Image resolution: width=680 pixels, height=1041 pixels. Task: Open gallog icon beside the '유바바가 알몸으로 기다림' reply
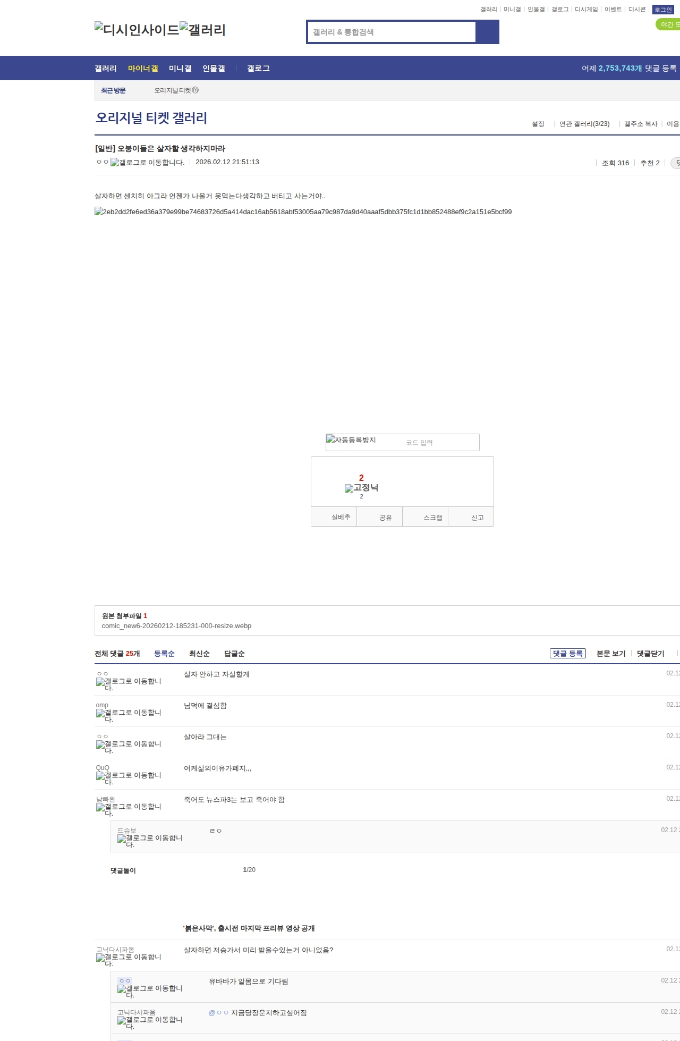[x=150, y=991]
